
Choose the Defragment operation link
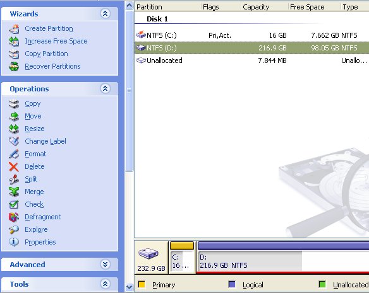pos(43,217)
